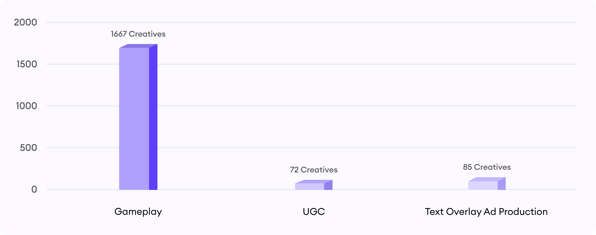Click the dark side face of Gameplay bar
The width and height of the screenshot is (596, 235).
(x=153, y=117)
